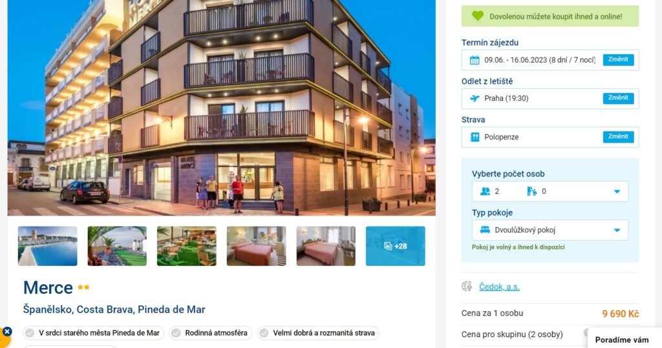Screen dimensions: 662x348
Task: Change the trip date with Změnit button
Action: point(618,59)
